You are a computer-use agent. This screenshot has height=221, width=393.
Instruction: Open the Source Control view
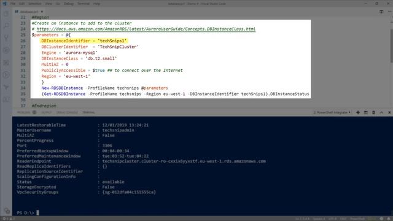[x=6, y=38]
